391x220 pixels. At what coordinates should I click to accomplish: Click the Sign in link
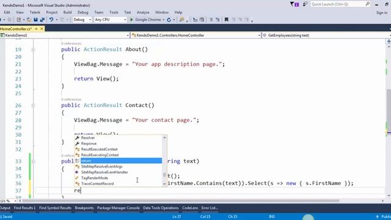click(x=382, y=12)
